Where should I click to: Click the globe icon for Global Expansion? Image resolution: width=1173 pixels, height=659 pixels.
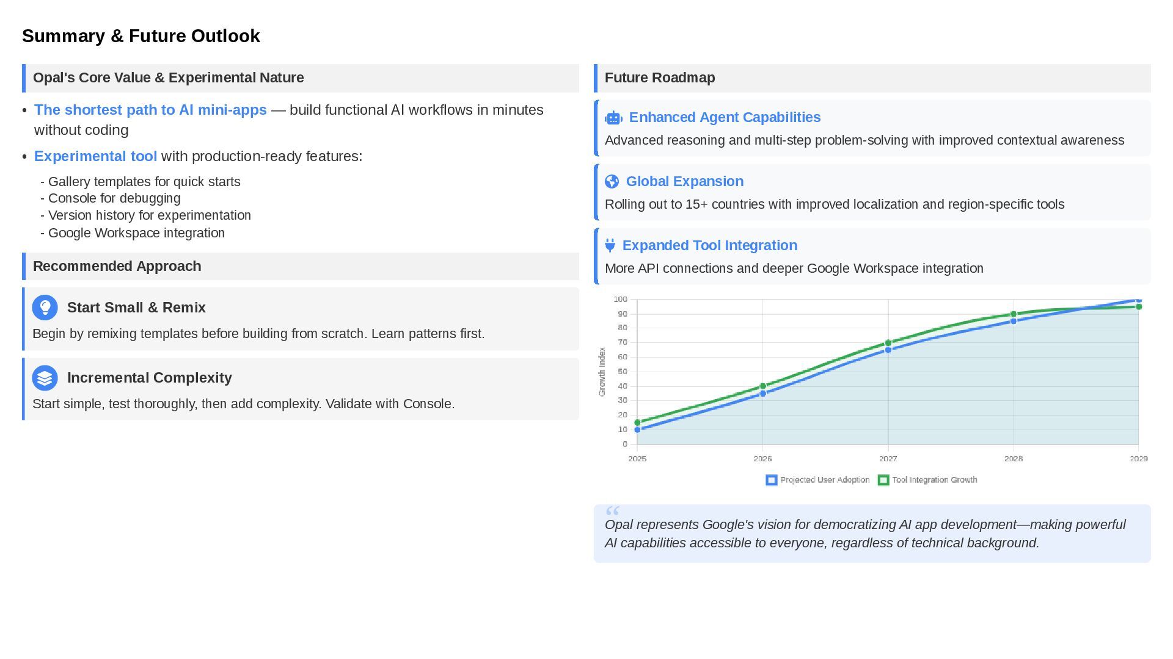tap(612, 182)
